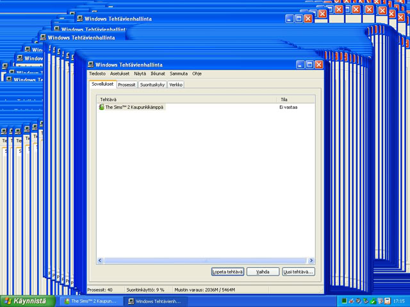
Task: Click the green CPU usage meter tray icon
Action: point(345,301)
